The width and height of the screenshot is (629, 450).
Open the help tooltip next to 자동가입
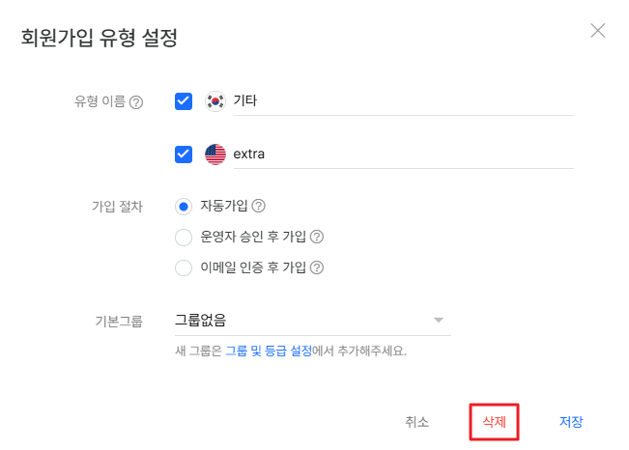[x=258, y=206]
